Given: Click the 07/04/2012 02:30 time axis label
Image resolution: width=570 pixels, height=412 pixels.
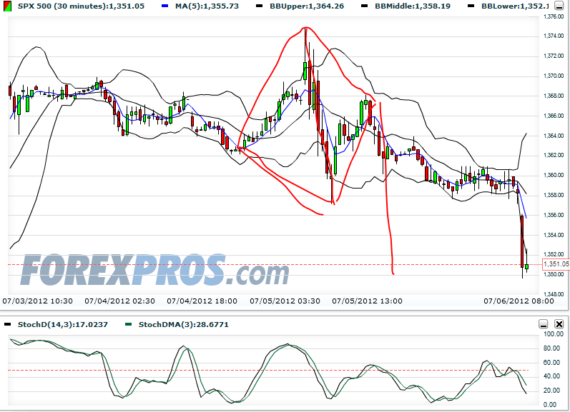Looking at the screenshot, I should tap(119, 301).
